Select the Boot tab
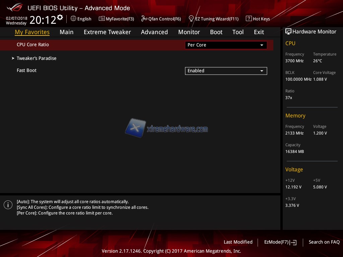 [216, 32]
